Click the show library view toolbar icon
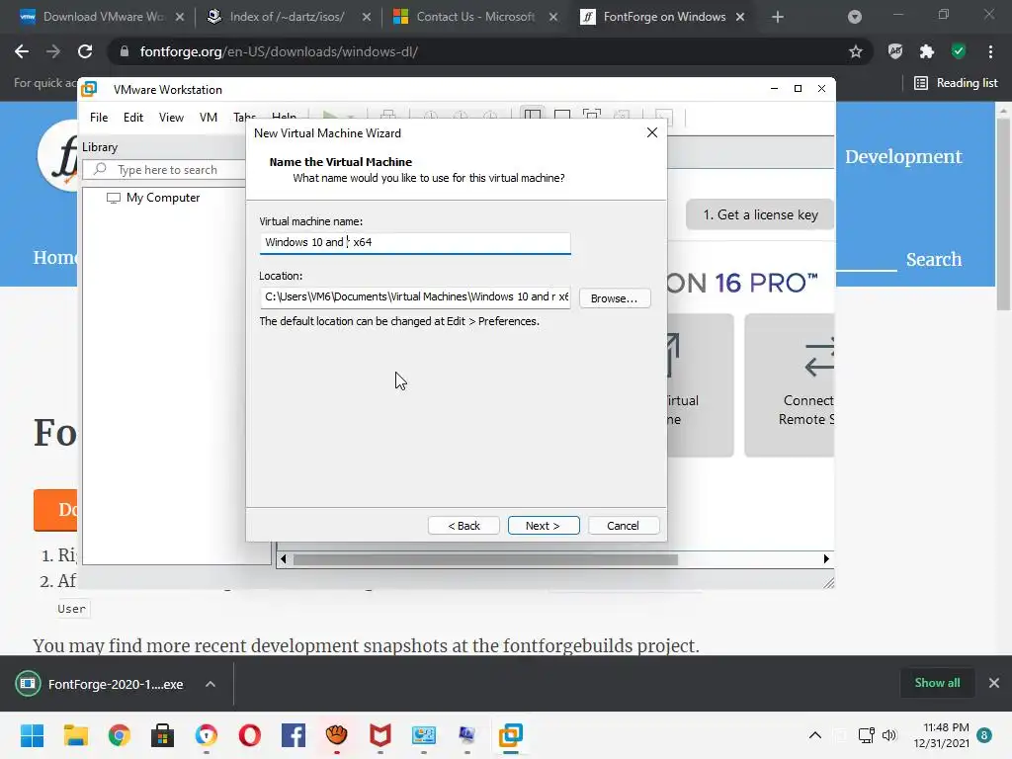Viewport: 1012px width, 759px height. [x=533, y=116]
